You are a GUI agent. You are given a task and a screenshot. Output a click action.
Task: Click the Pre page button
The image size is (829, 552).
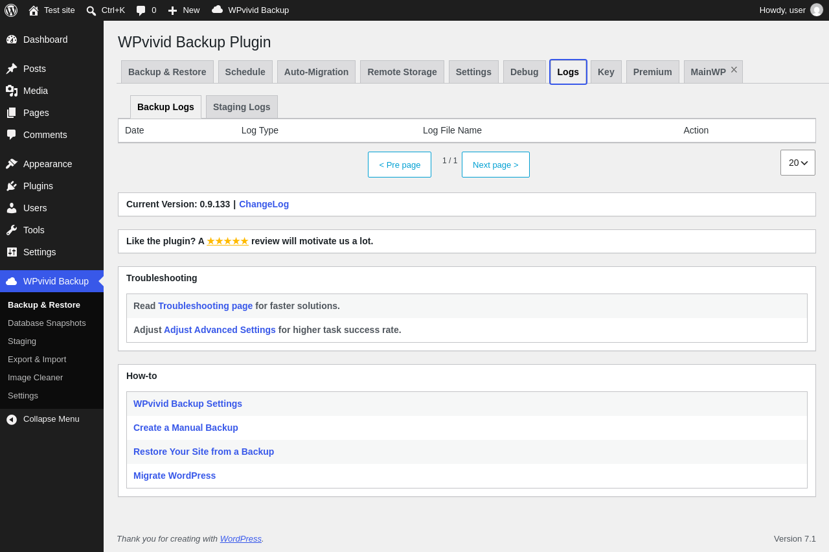[400, 165]
